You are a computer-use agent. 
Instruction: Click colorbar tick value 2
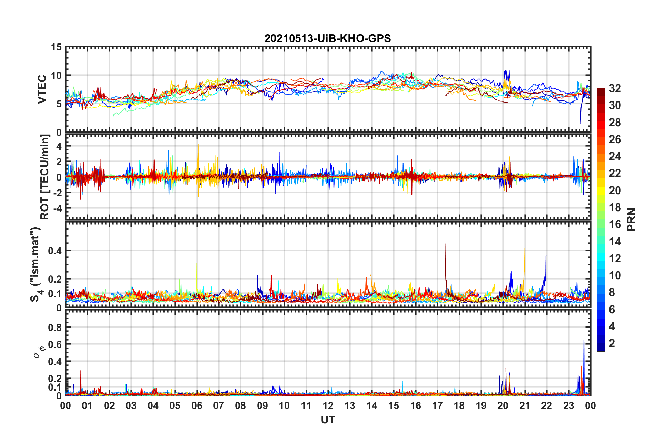click(612, 343)
